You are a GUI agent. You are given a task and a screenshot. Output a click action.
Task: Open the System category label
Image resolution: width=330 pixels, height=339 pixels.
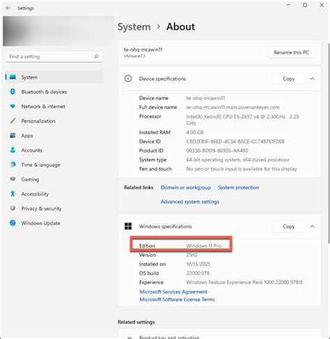click(x=29, y=77)
